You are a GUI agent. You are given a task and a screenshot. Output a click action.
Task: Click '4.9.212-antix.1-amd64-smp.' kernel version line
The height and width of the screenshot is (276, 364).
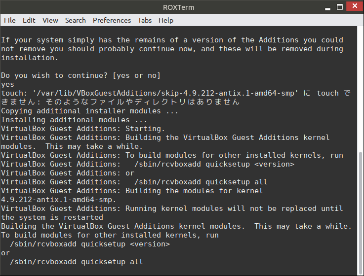tap(58, 200)
